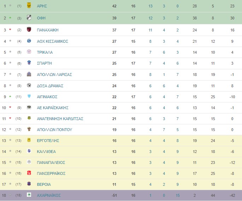
Task: Click the ΑΟΧ ΚΙΣΣΑΜΙΚΟΣ blue logo
Action: point(29,41)
